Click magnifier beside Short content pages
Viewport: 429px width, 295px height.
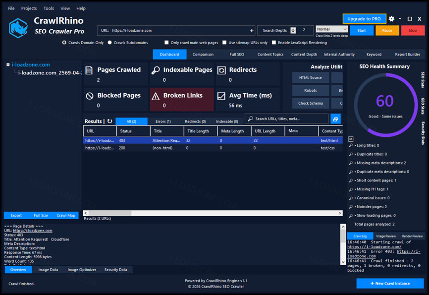click(x=351, y=180)
